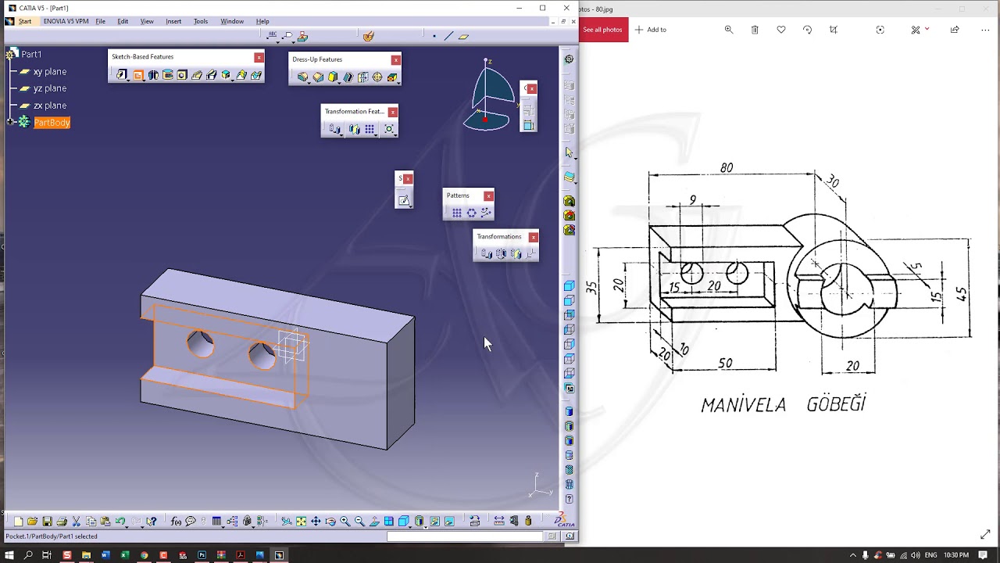1000x563 pixels.
Task: Click Add to button in Photos
Action: pos(650,30)
